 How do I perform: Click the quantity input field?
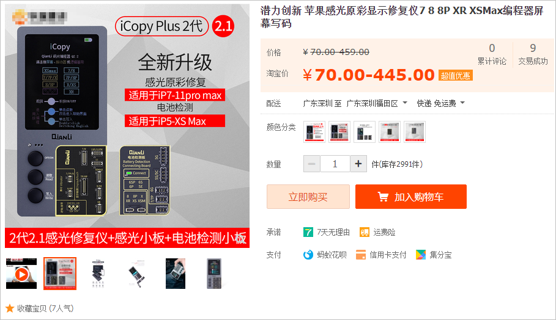pos(335,164)
